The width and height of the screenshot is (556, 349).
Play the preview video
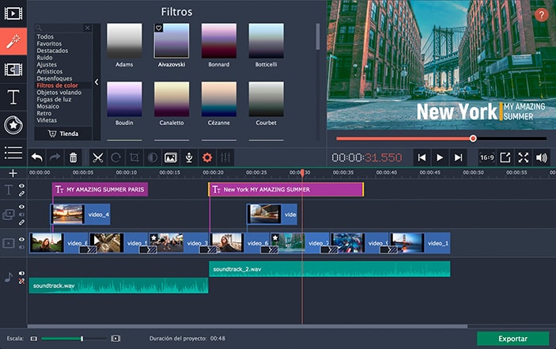440,157
